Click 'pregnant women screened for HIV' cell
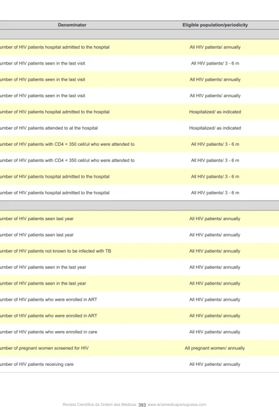The height and width of the screenshot is (407, 279). pos(44,348)
